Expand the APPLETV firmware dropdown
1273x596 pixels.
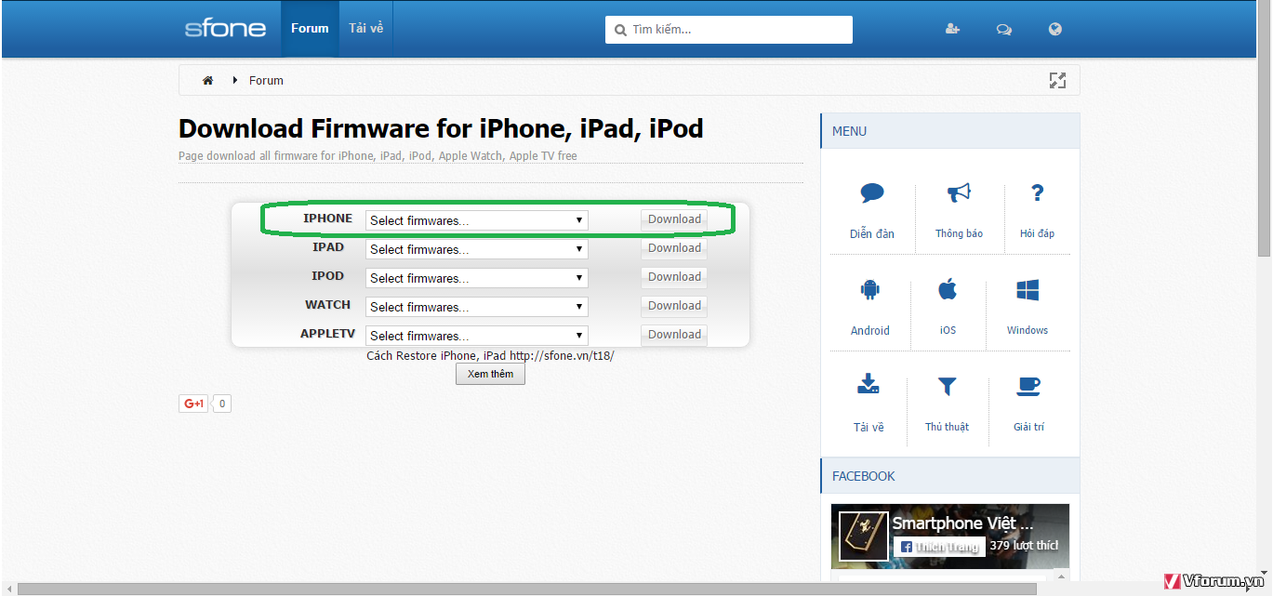[x=477, y=336]
